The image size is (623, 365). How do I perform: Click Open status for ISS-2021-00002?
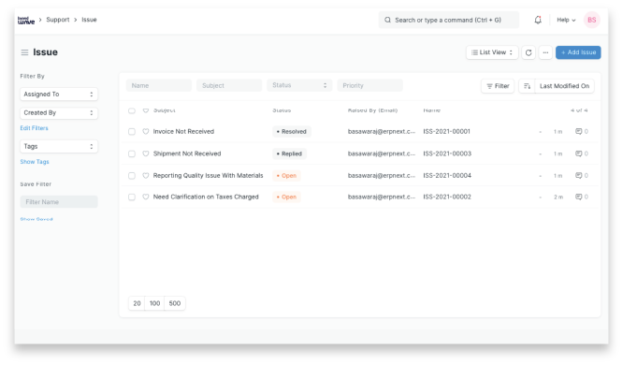[x=286, y=197]
